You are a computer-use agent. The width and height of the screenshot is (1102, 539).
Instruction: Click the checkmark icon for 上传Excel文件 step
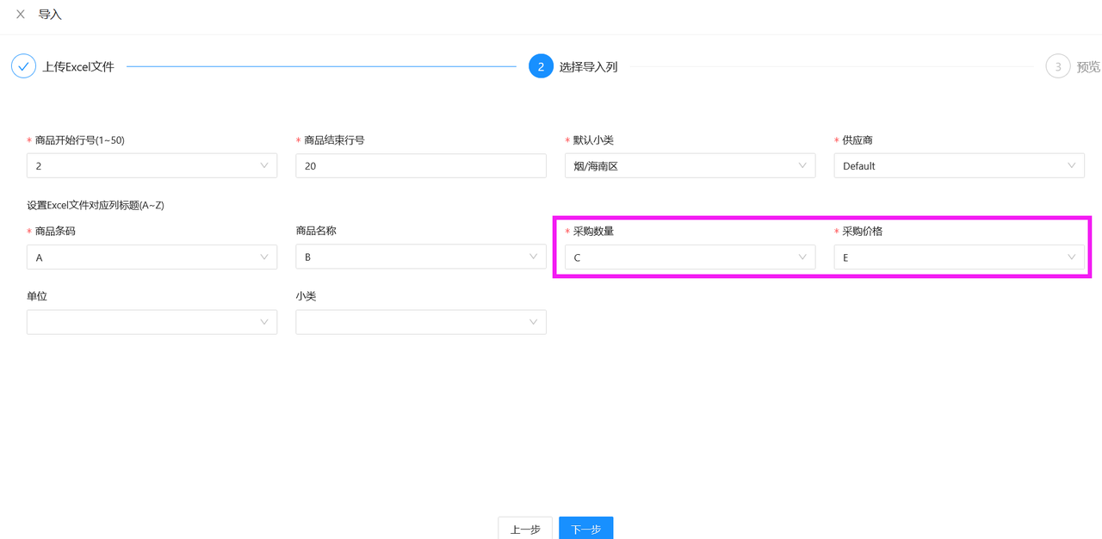[x=23, y=66]
